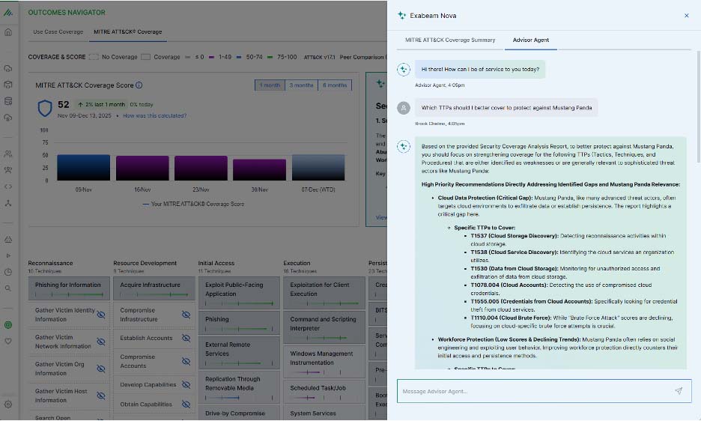Click the Nova chat scrollbar
The image size is (701, 421).
click(x=698, y=106)
